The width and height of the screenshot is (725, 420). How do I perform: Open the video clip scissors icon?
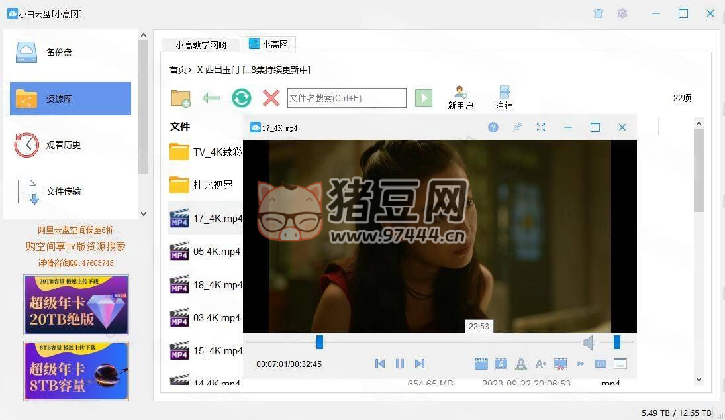point(560,363)
